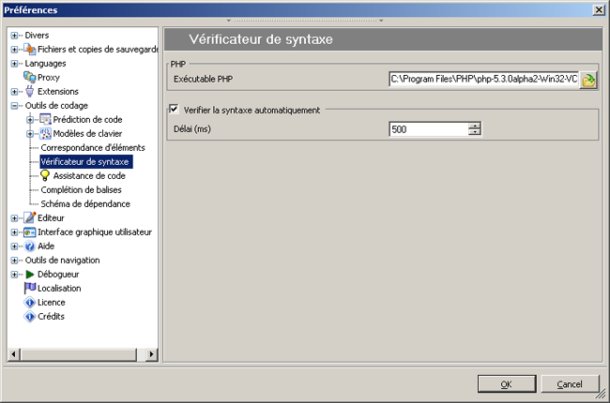Click the browse folder icon for PHP executable

pos(588,81)
